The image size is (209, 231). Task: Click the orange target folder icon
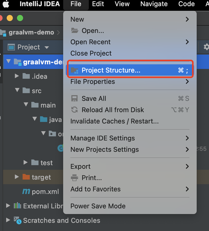[26, 177]
